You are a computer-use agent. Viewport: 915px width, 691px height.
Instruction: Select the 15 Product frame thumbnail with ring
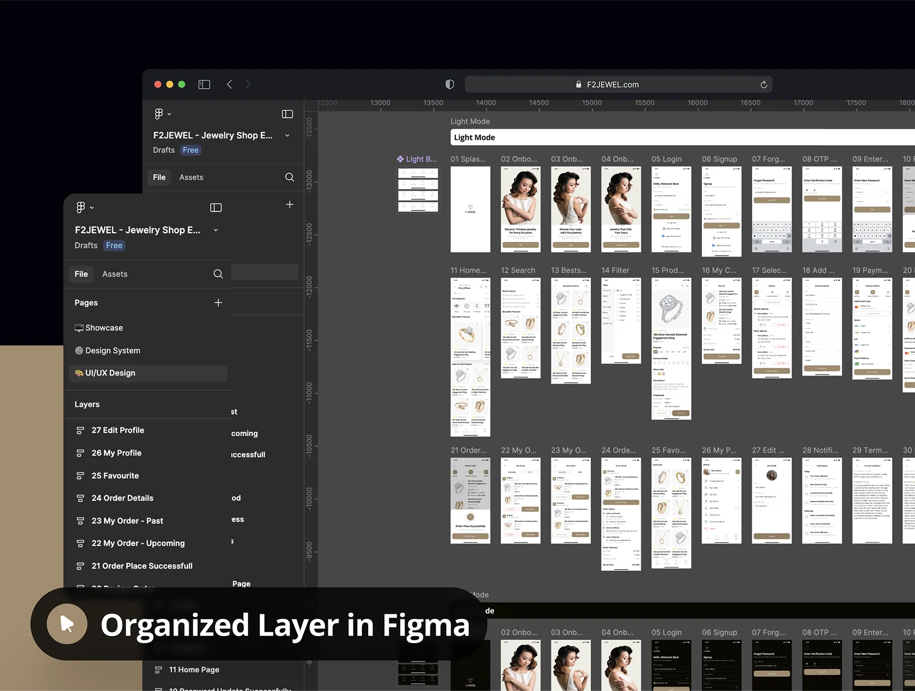tap(671, 349)
